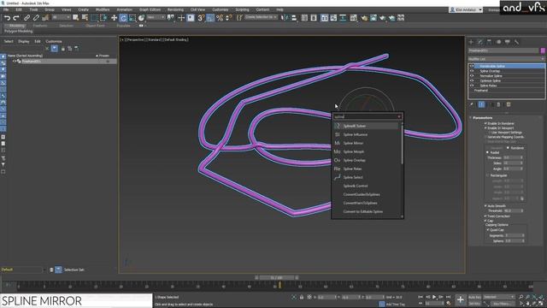Choose Spline Relax from the search list
The height and width of the screenshot is (308, 547).
[x=366, y=169]
